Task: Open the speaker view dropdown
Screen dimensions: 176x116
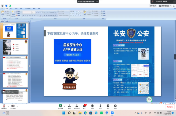Action: 166,6
